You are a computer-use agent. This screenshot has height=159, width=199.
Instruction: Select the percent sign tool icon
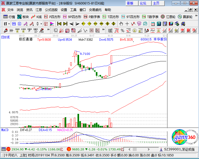click(x=123, y=31)
